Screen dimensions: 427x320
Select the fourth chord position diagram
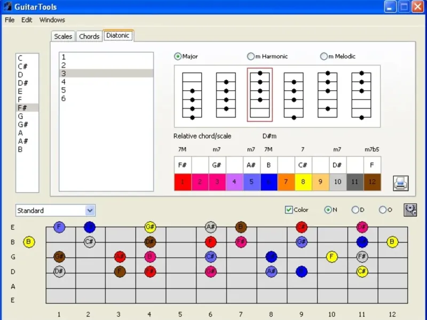(294, 95)
